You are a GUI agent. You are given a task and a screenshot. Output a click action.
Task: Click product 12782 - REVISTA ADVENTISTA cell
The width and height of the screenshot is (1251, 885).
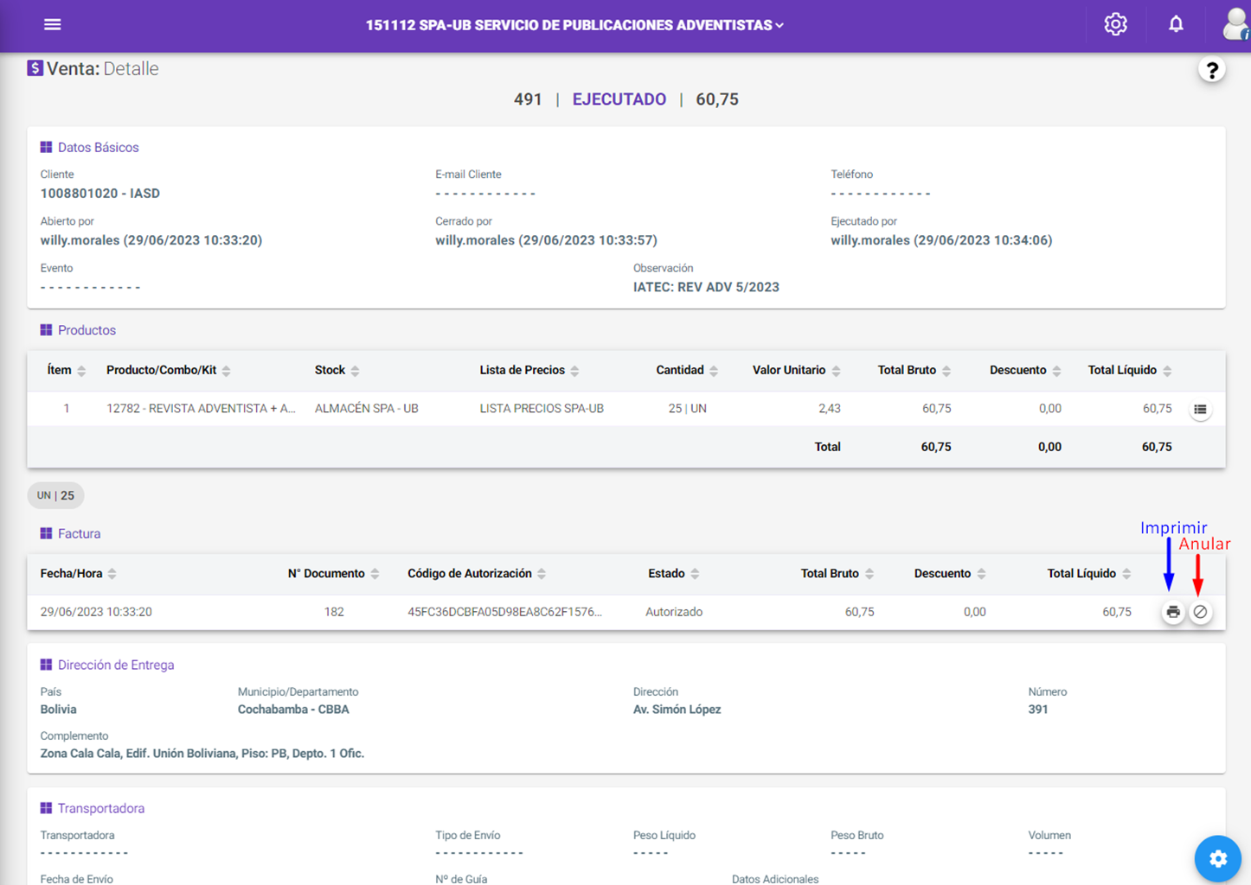click(x=201, y=409)
